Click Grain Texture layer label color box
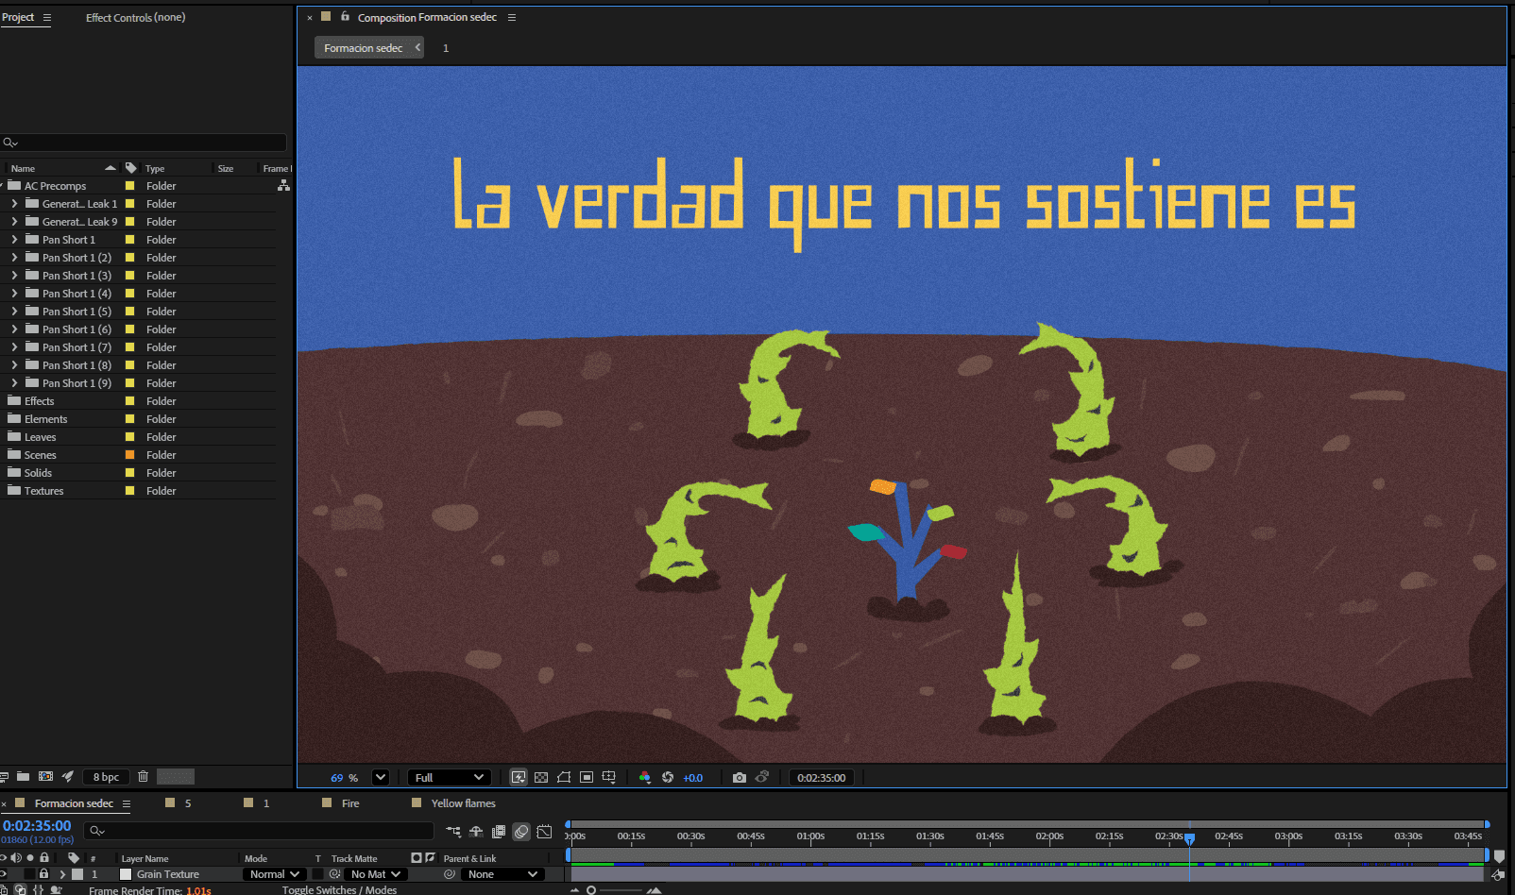The width and height of the screenshot is (1515, 895). point(77,874)
